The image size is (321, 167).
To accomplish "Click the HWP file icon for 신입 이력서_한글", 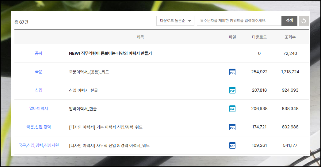I will coord(232,90).
